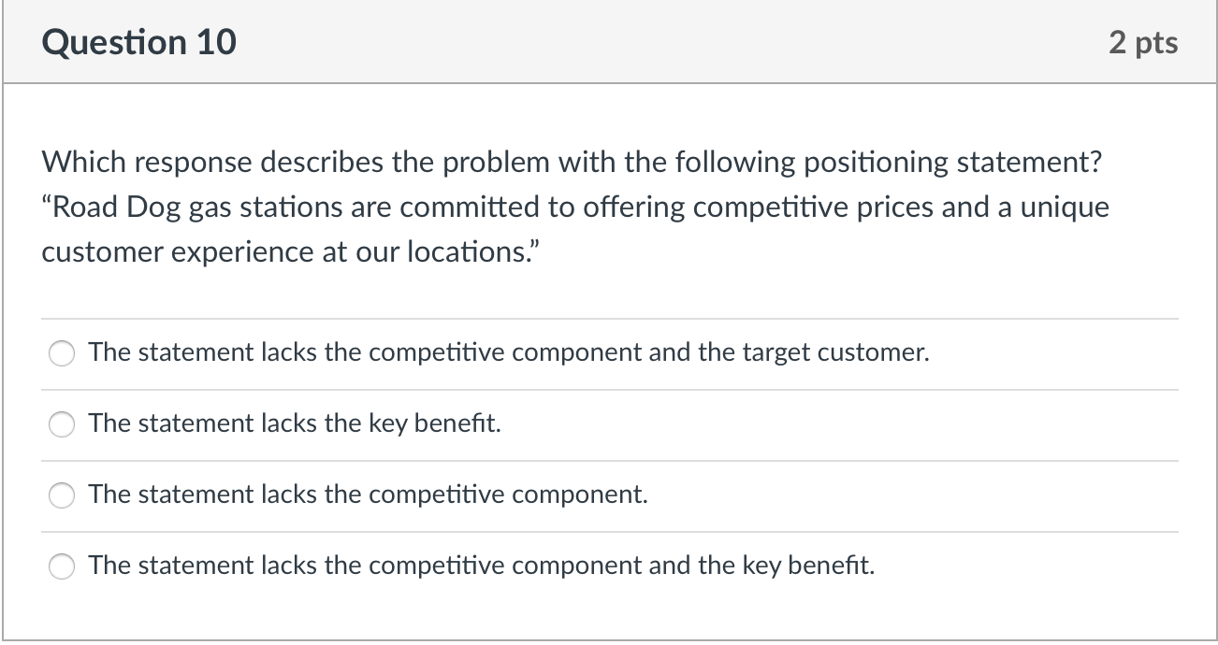
Task: Click the '2 pts' points label
Action: pyautogui.click(x=1143, y=43)
